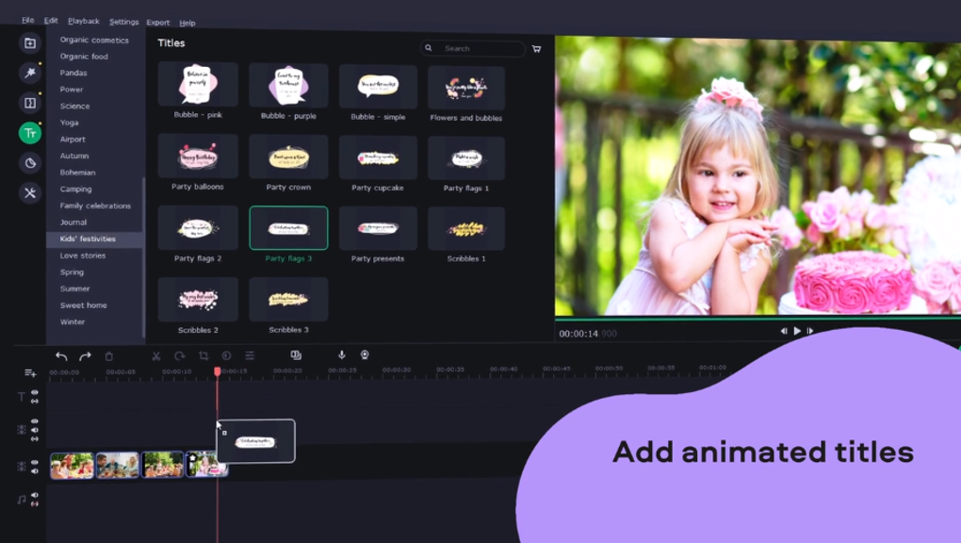961x543 pixels.
Task: Step to previous frame in preview
Action: click(783, 331)
